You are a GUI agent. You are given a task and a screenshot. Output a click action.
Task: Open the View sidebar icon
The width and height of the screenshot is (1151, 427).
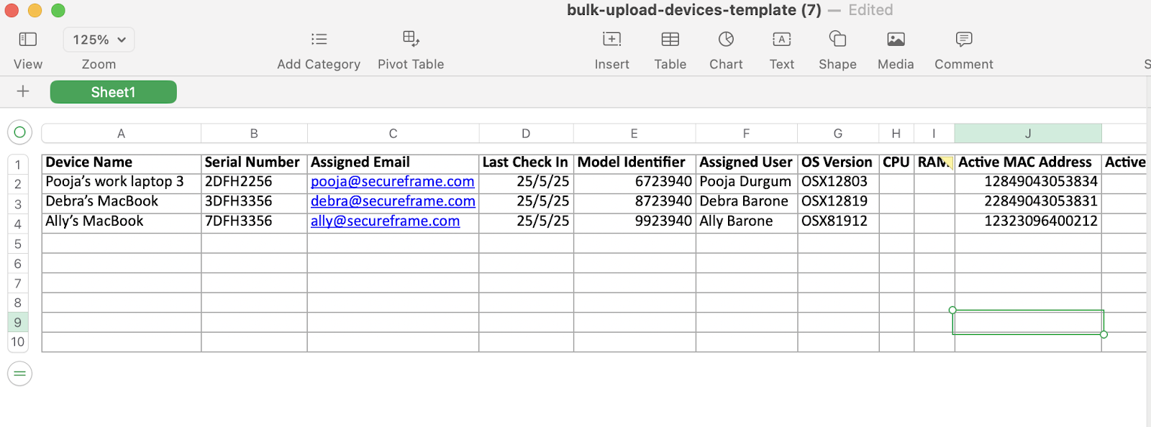[28, 40]
